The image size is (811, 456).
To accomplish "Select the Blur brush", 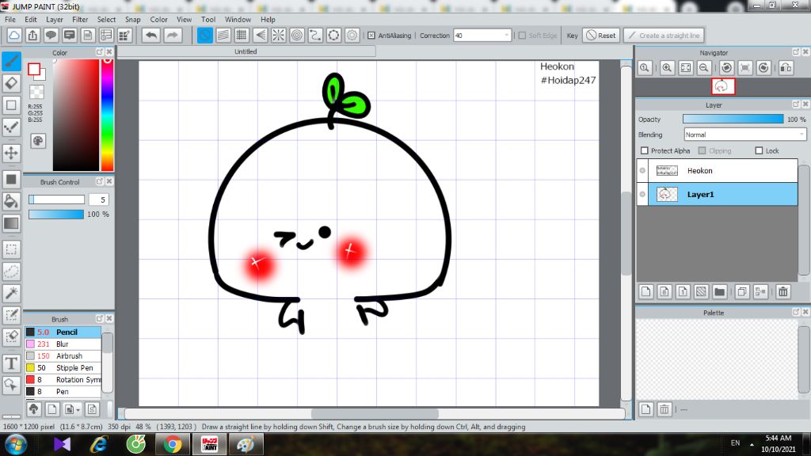I will coord(63,344).
